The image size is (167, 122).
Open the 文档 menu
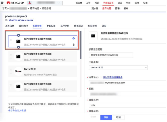pos(137,3)
